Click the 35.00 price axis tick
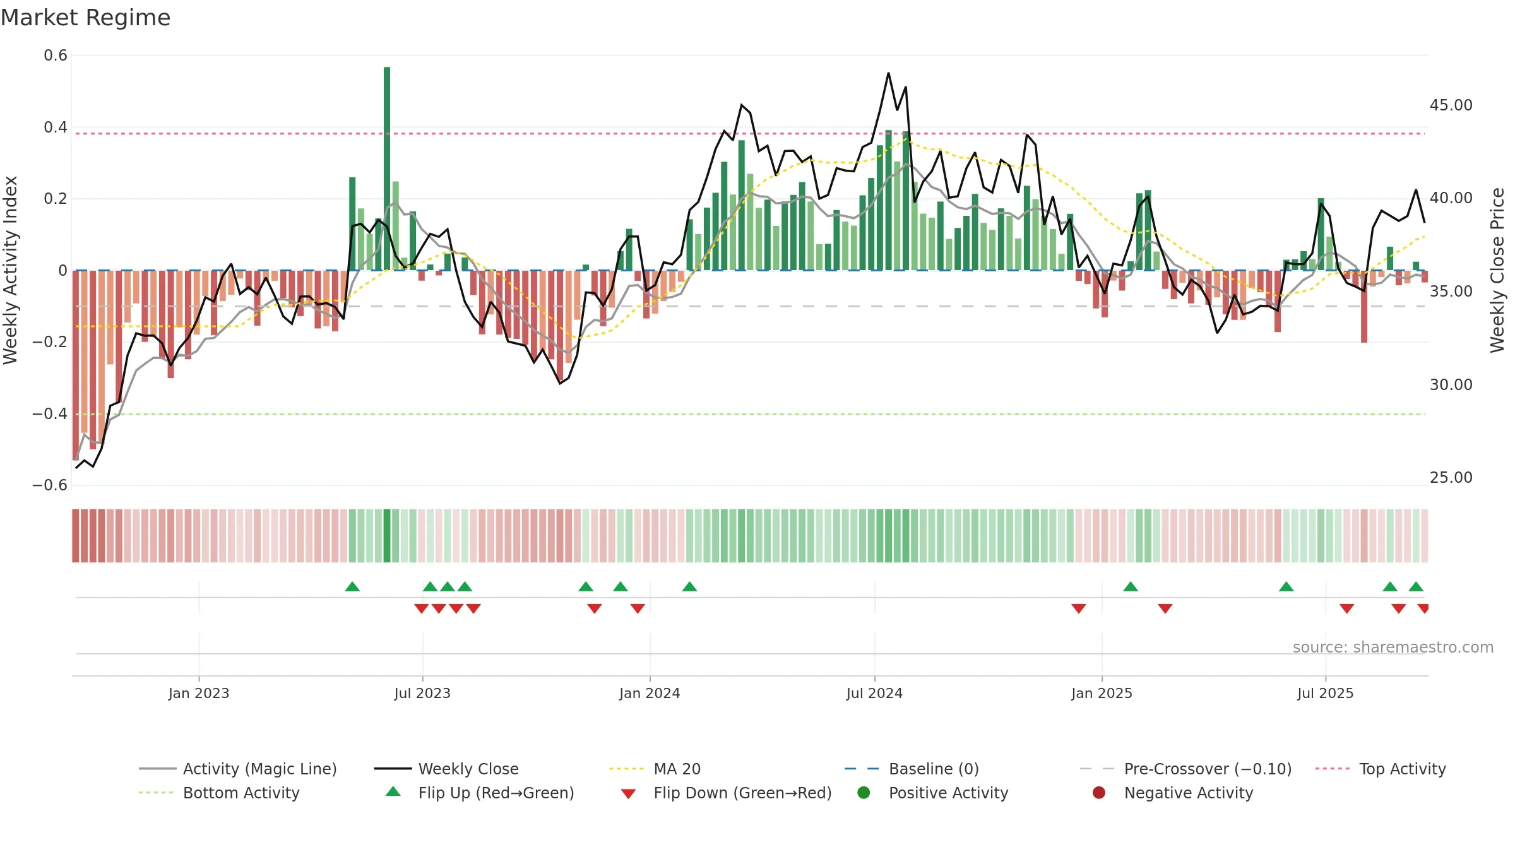This screenshot has height=852, width=1515. coord(1451,291)
